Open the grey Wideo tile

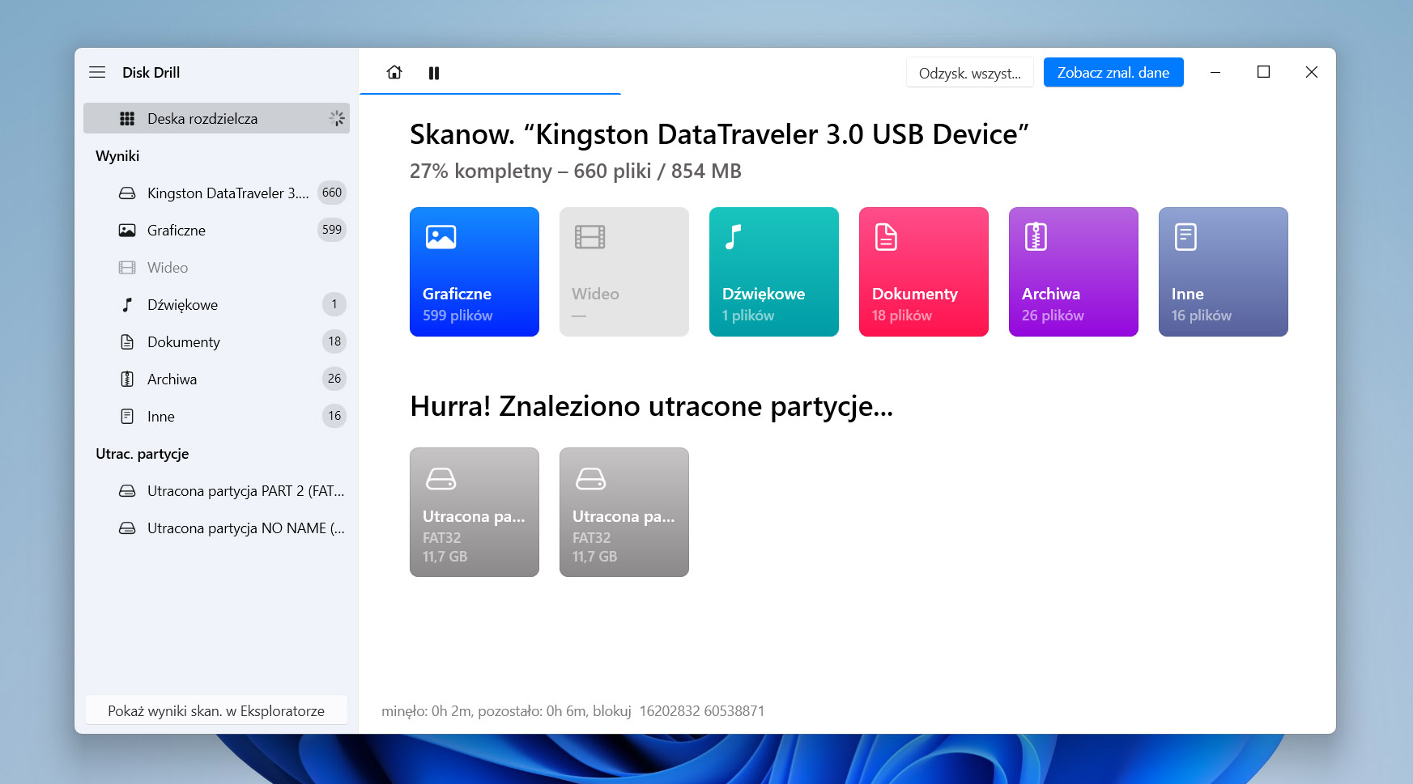tap(624, 272)
